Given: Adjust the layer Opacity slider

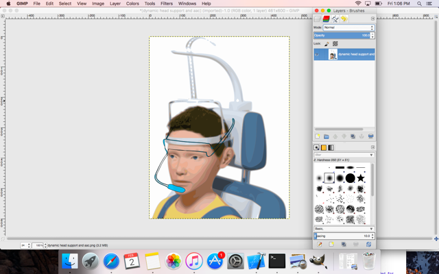Looking at the screenshot, I should click(342, 35).
